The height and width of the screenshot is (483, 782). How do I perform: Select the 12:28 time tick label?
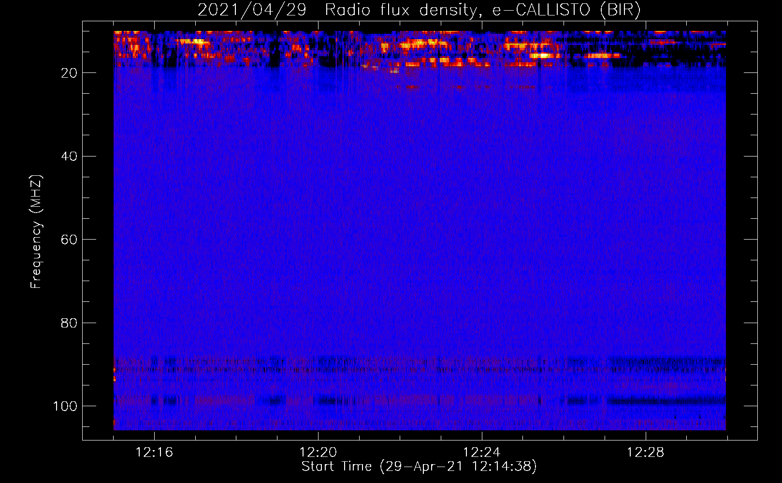(x=646, y=452)
